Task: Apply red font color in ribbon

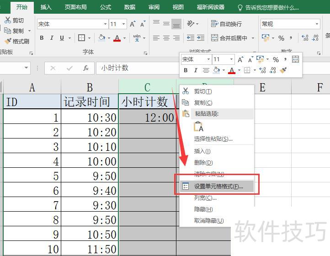Action: [117, 38]
